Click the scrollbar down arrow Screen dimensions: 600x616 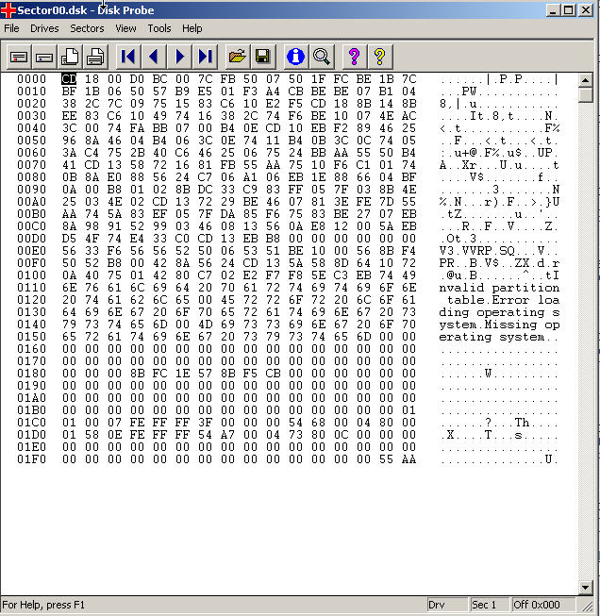(586, 588)
